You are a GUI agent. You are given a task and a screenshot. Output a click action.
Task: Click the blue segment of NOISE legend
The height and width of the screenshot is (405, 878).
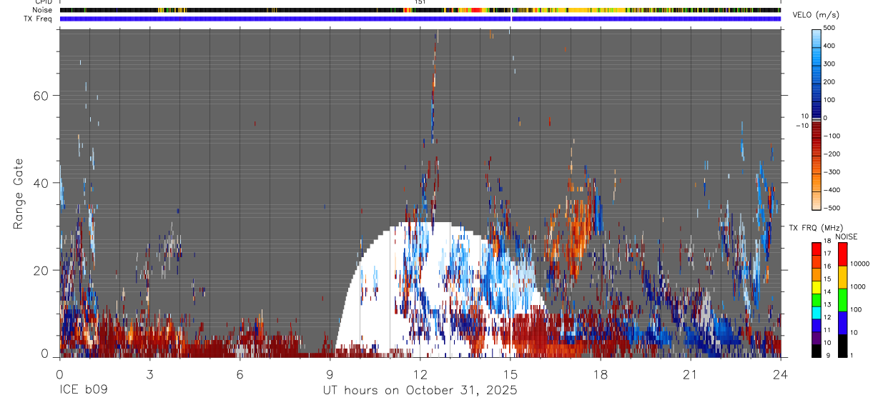[x=843, y=323]
